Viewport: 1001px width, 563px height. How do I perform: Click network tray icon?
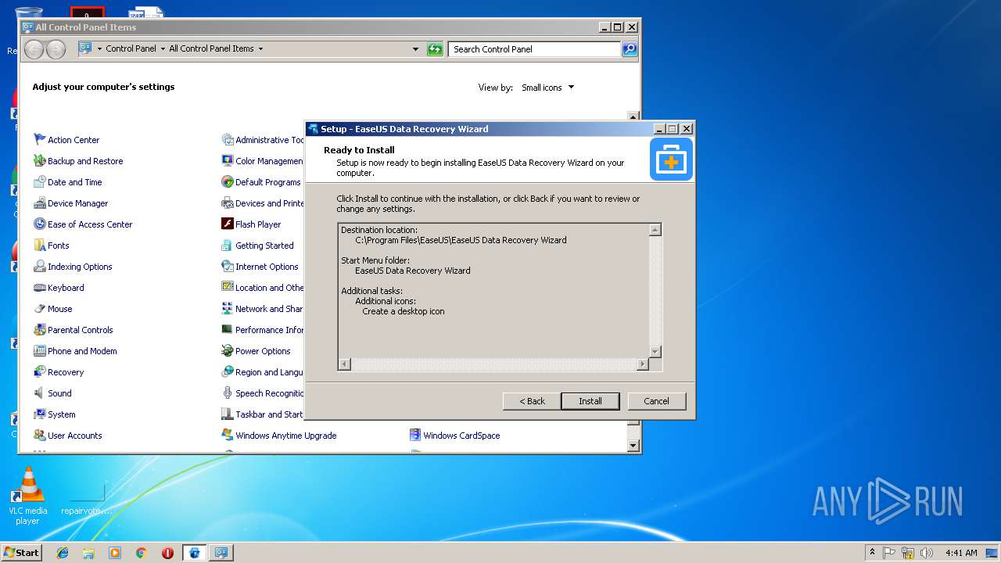(x=908, y=553)
